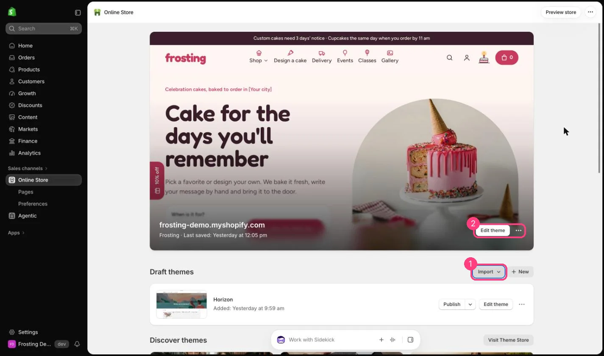Select Growth in the sidebar
Viewport: 604px width, 356px height.
click(x=44, y=93)
